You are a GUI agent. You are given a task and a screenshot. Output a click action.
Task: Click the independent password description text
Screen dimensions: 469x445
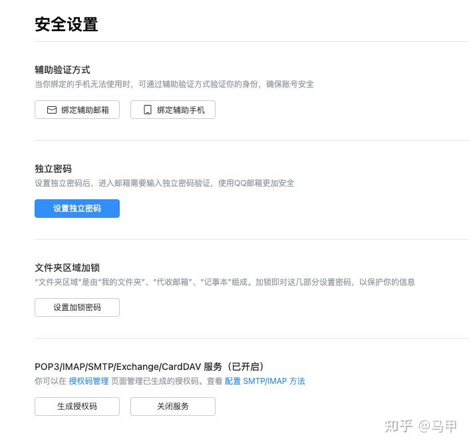coord(164,183)
